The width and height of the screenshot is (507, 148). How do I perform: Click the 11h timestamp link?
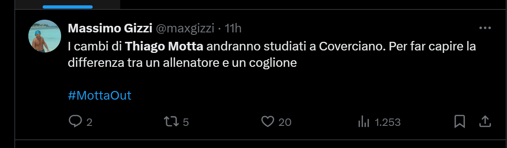coord(233,28)
